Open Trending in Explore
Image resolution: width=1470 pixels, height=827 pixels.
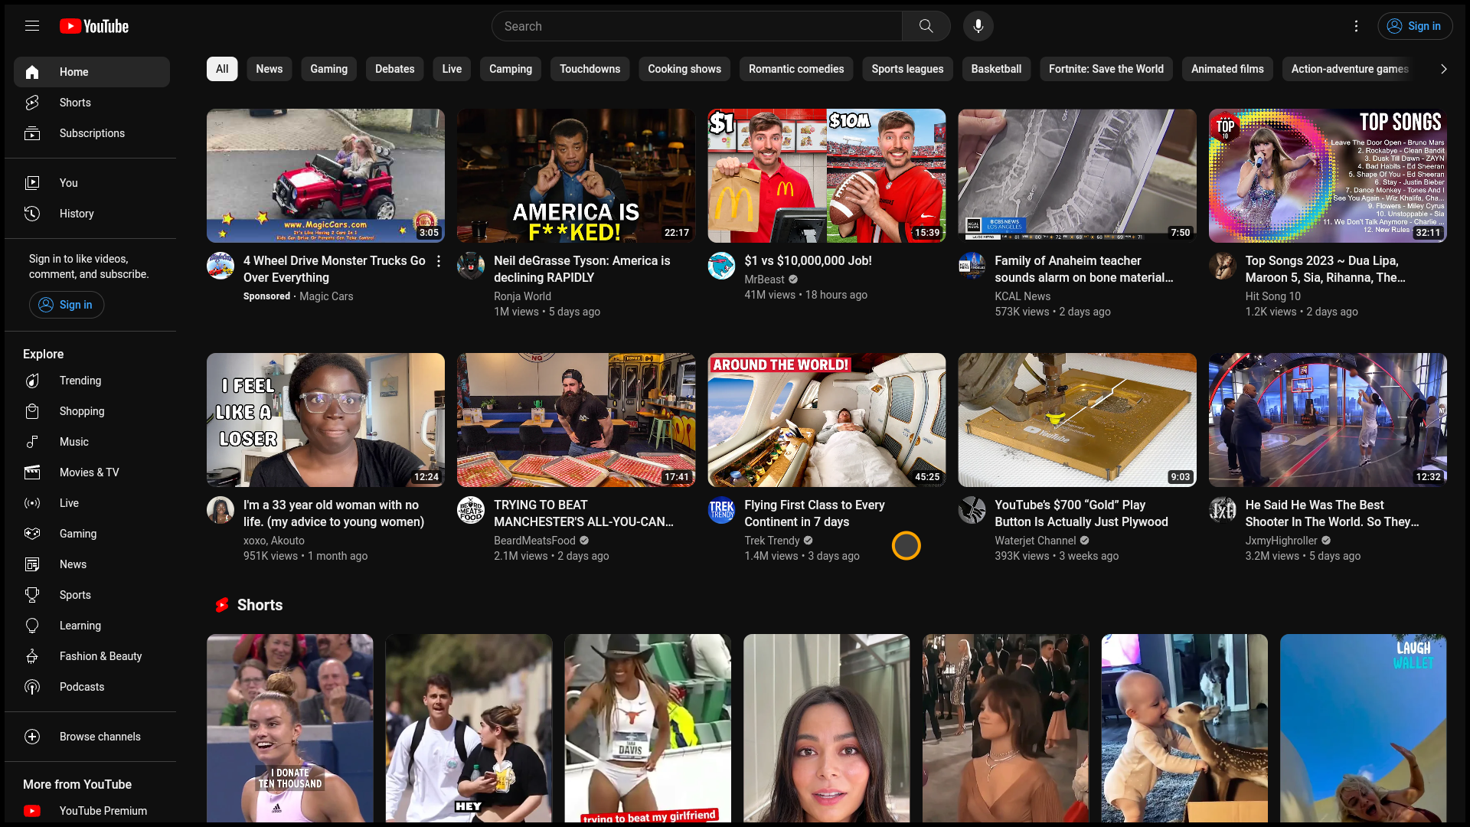click(92, 381)
